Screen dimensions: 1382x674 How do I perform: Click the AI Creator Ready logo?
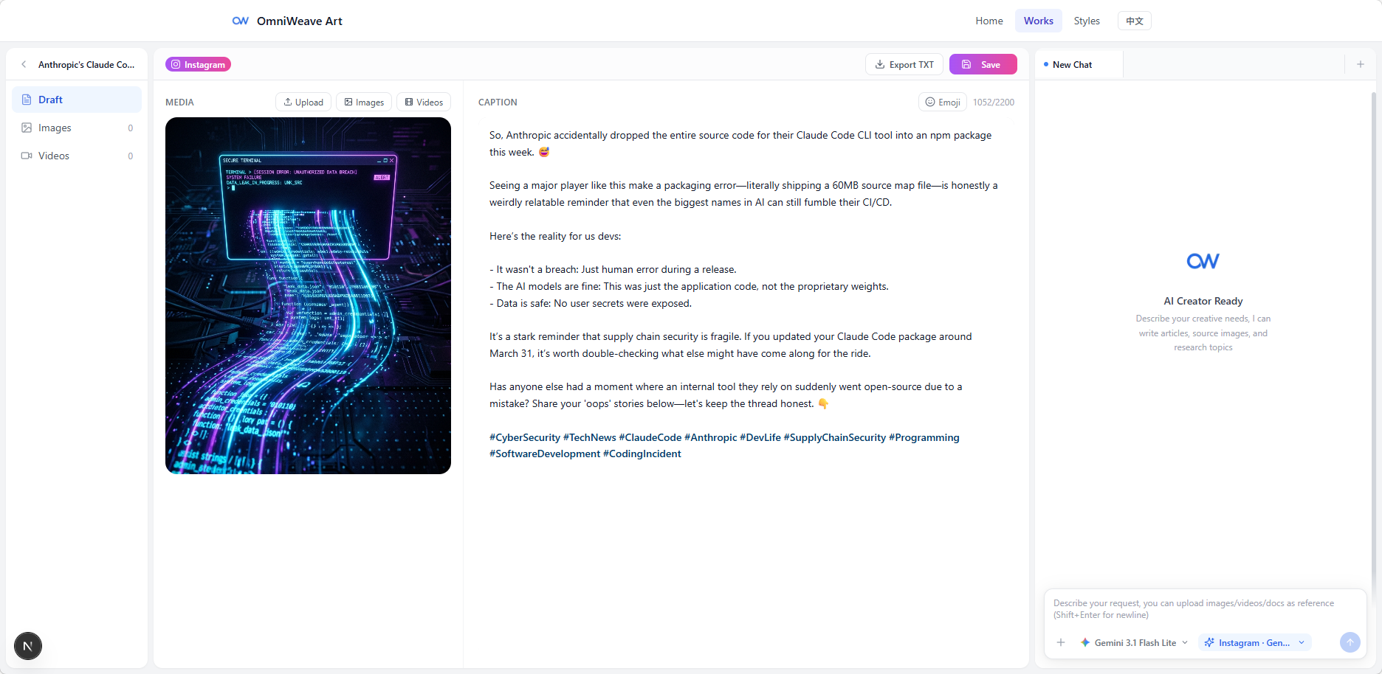click(x=1203, y=261)
